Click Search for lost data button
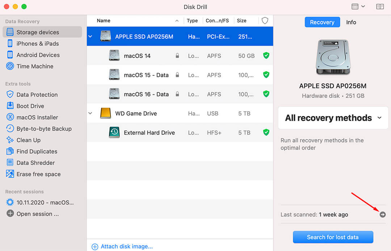 tap(333, 237)
